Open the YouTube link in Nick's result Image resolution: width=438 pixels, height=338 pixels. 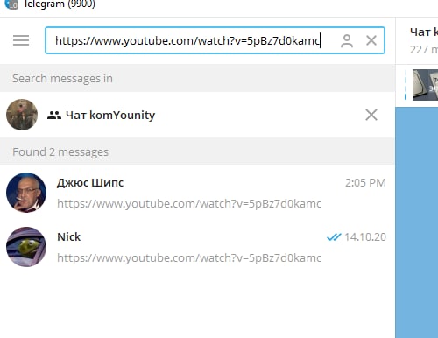click(189, 257)
